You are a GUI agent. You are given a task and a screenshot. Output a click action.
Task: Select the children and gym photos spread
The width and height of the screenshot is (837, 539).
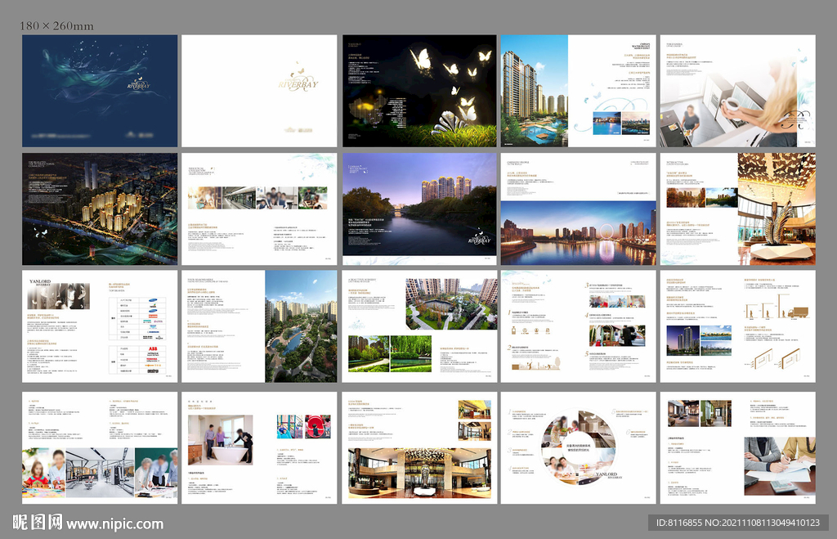click(100, 447)
